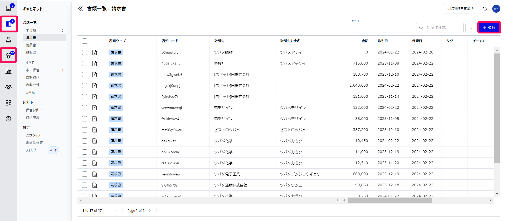The height and width of the screenshot is (221, 506).
Task: Toggle the select-all checkbox in table header
Action: click(x=85, y=41)
